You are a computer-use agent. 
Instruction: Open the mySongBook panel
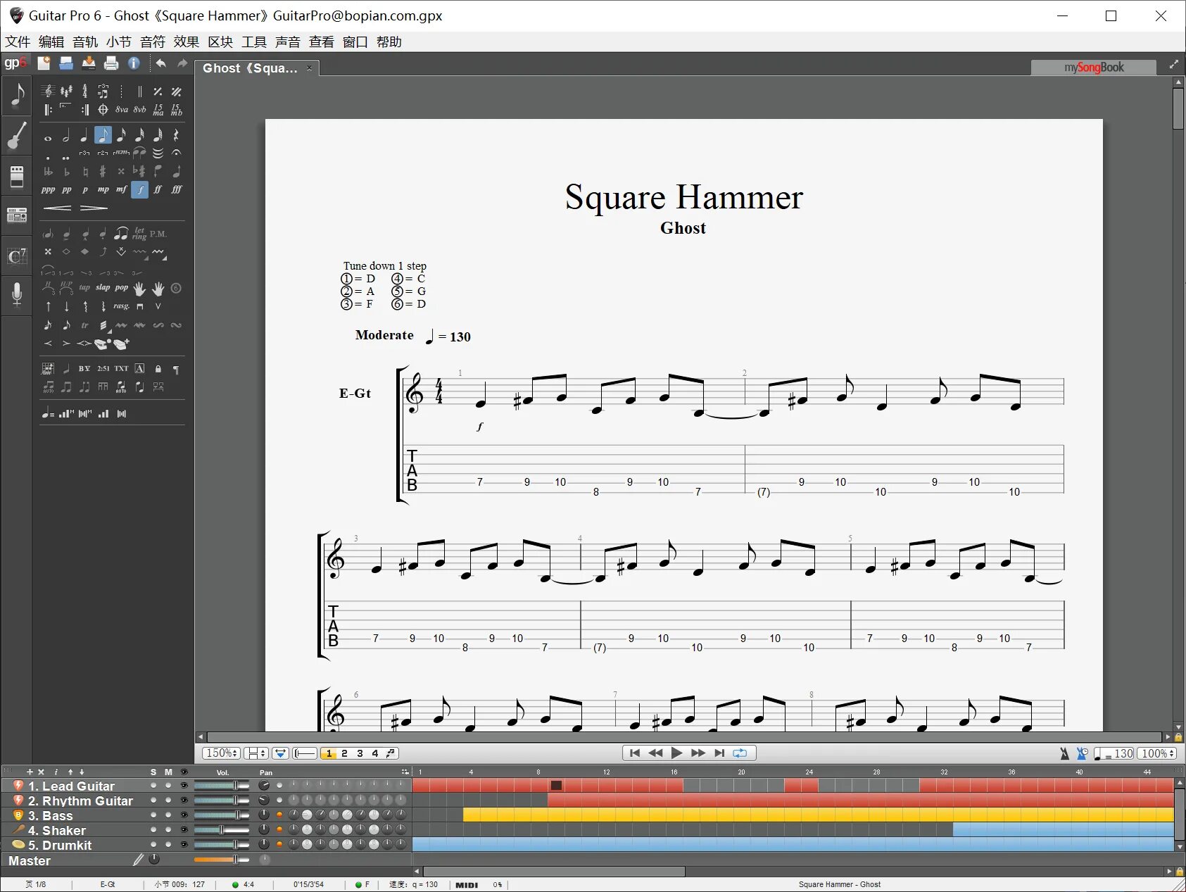point(1094,68)
